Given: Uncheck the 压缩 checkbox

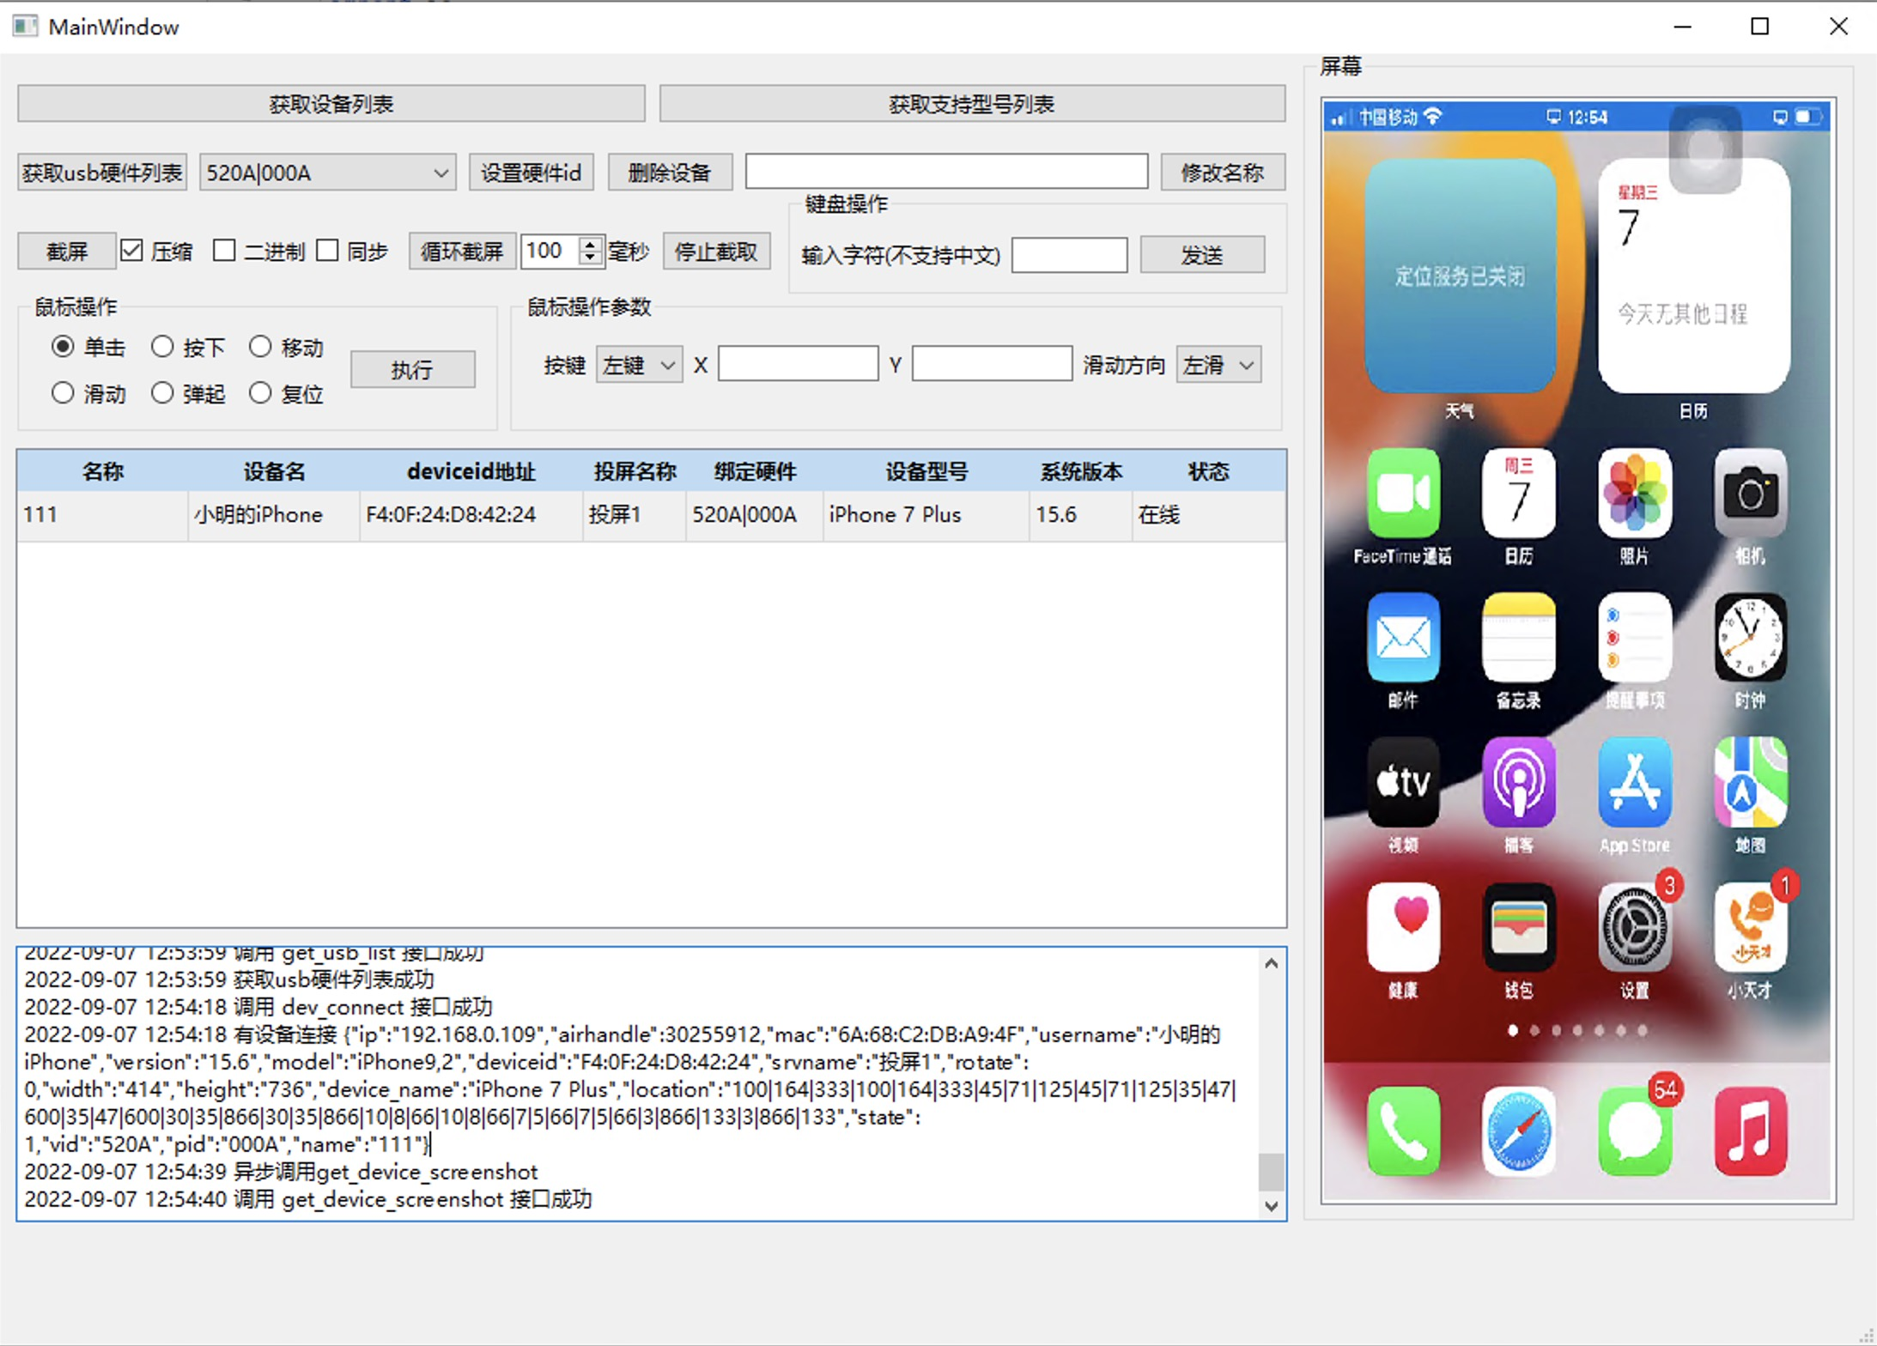Looking at the screenshot, I should (x=132, y=251).
